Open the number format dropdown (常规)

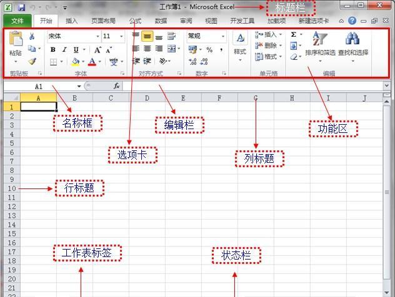[222, 37]
